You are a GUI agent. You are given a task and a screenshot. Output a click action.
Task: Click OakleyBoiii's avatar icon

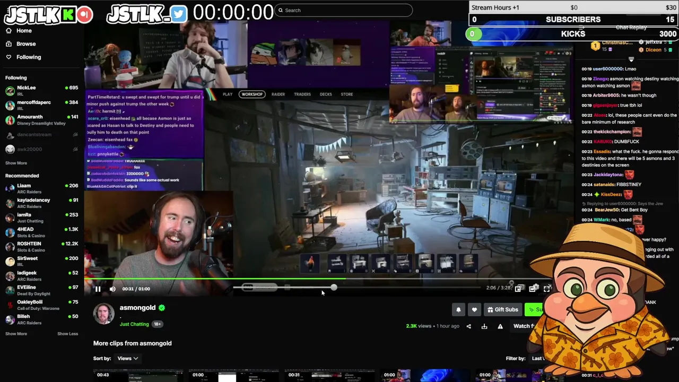pos(10,305)
